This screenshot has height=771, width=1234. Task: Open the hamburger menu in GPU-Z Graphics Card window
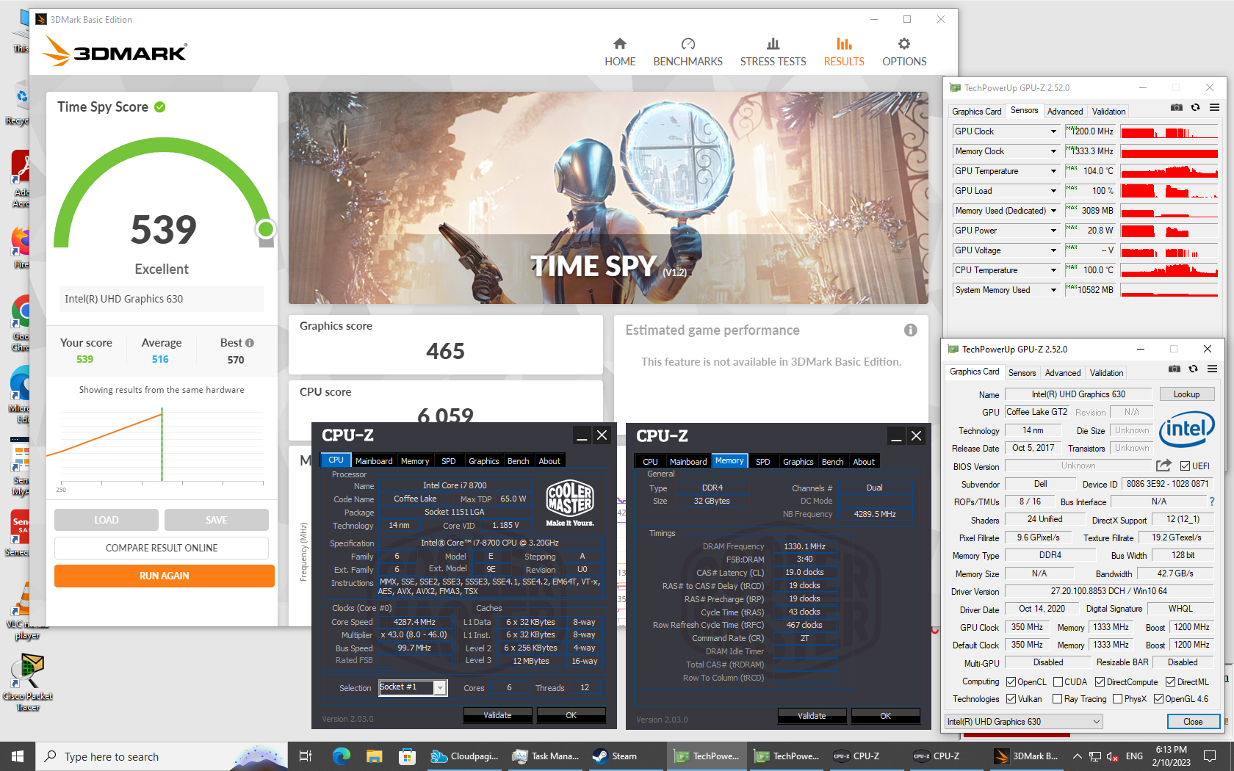pos(1213,369)
